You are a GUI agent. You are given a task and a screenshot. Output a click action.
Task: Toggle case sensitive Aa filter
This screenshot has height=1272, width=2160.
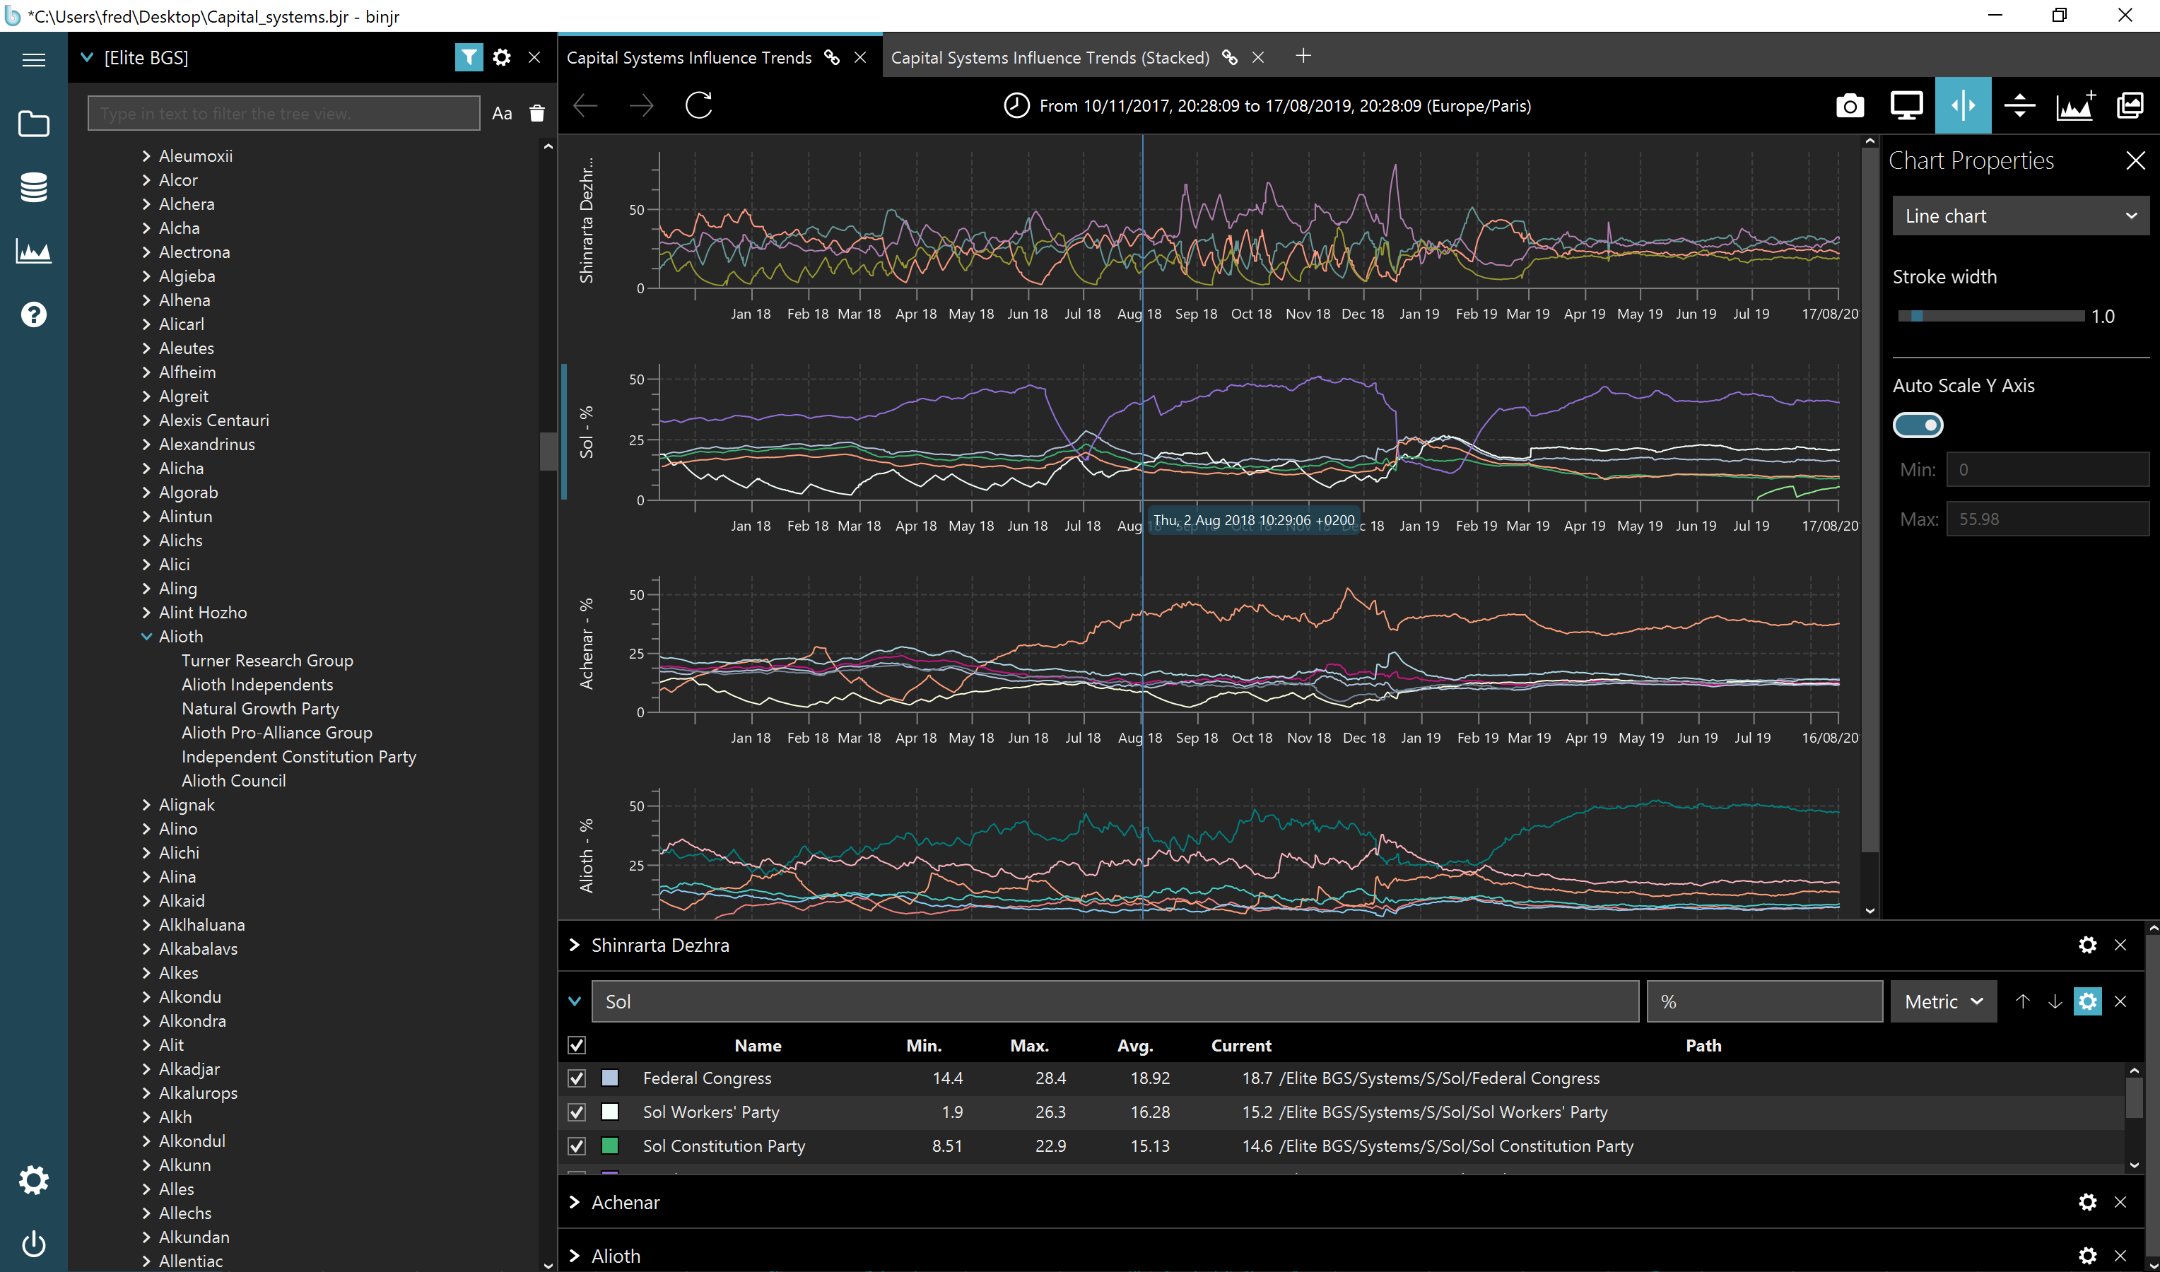(x=503, y=113)
